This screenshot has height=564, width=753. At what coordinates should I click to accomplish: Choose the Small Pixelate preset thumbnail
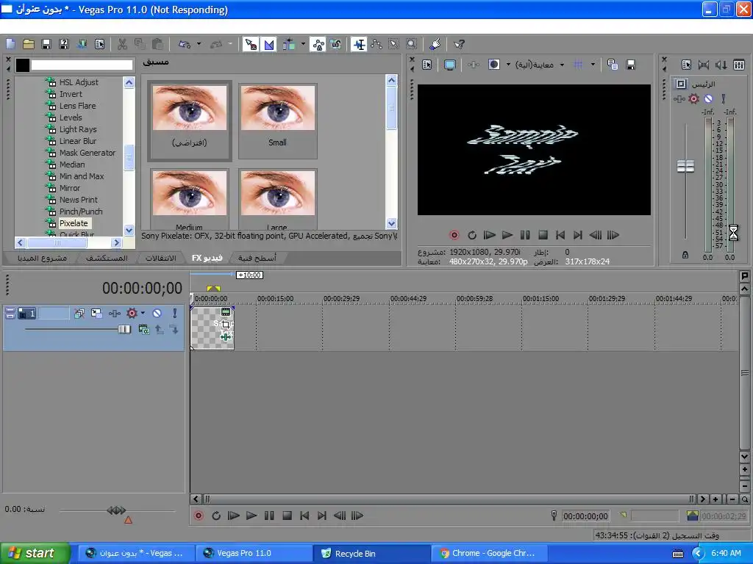pyautogui.click(x=277, y=120)
